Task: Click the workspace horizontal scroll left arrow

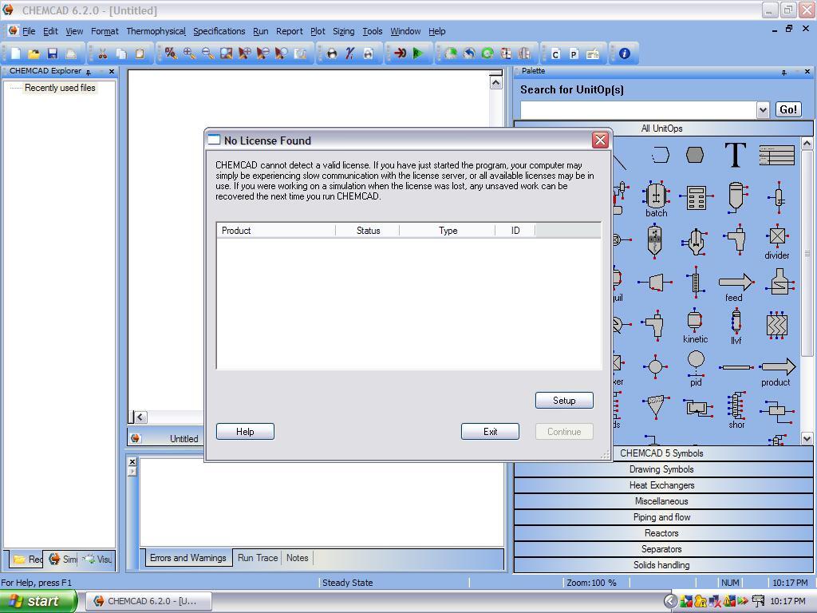Action: [x=140, y=417]
